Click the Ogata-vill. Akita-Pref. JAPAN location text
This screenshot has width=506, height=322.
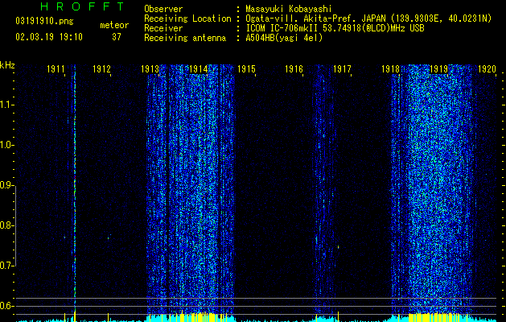(368, 19)
